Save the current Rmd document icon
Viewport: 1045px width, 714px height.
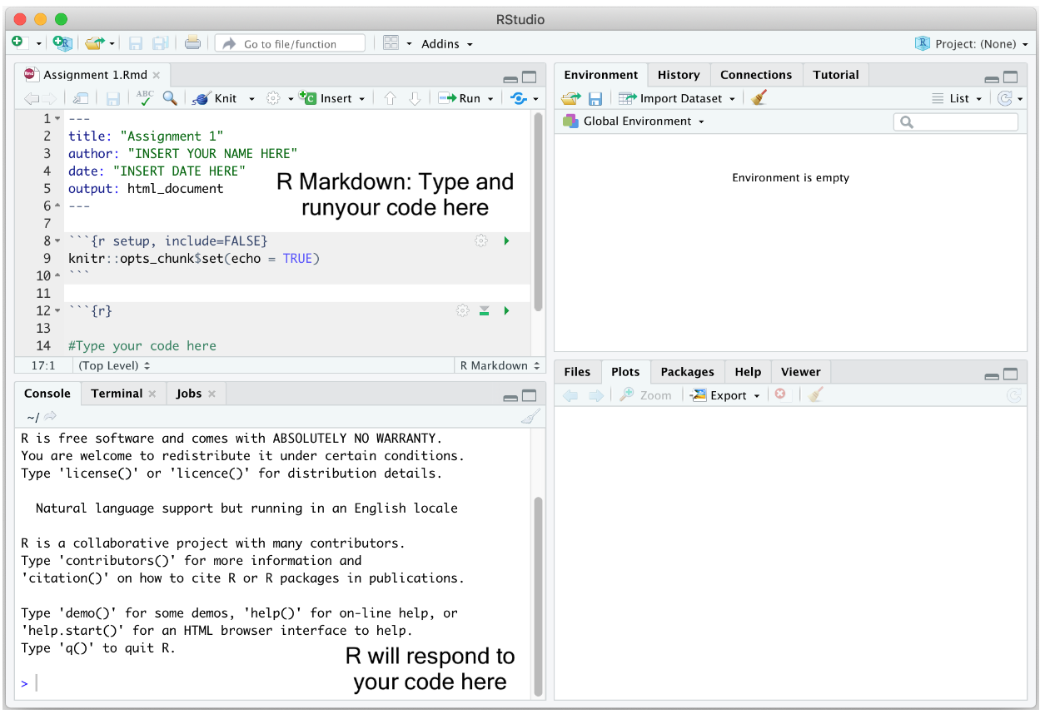[113, 98]
